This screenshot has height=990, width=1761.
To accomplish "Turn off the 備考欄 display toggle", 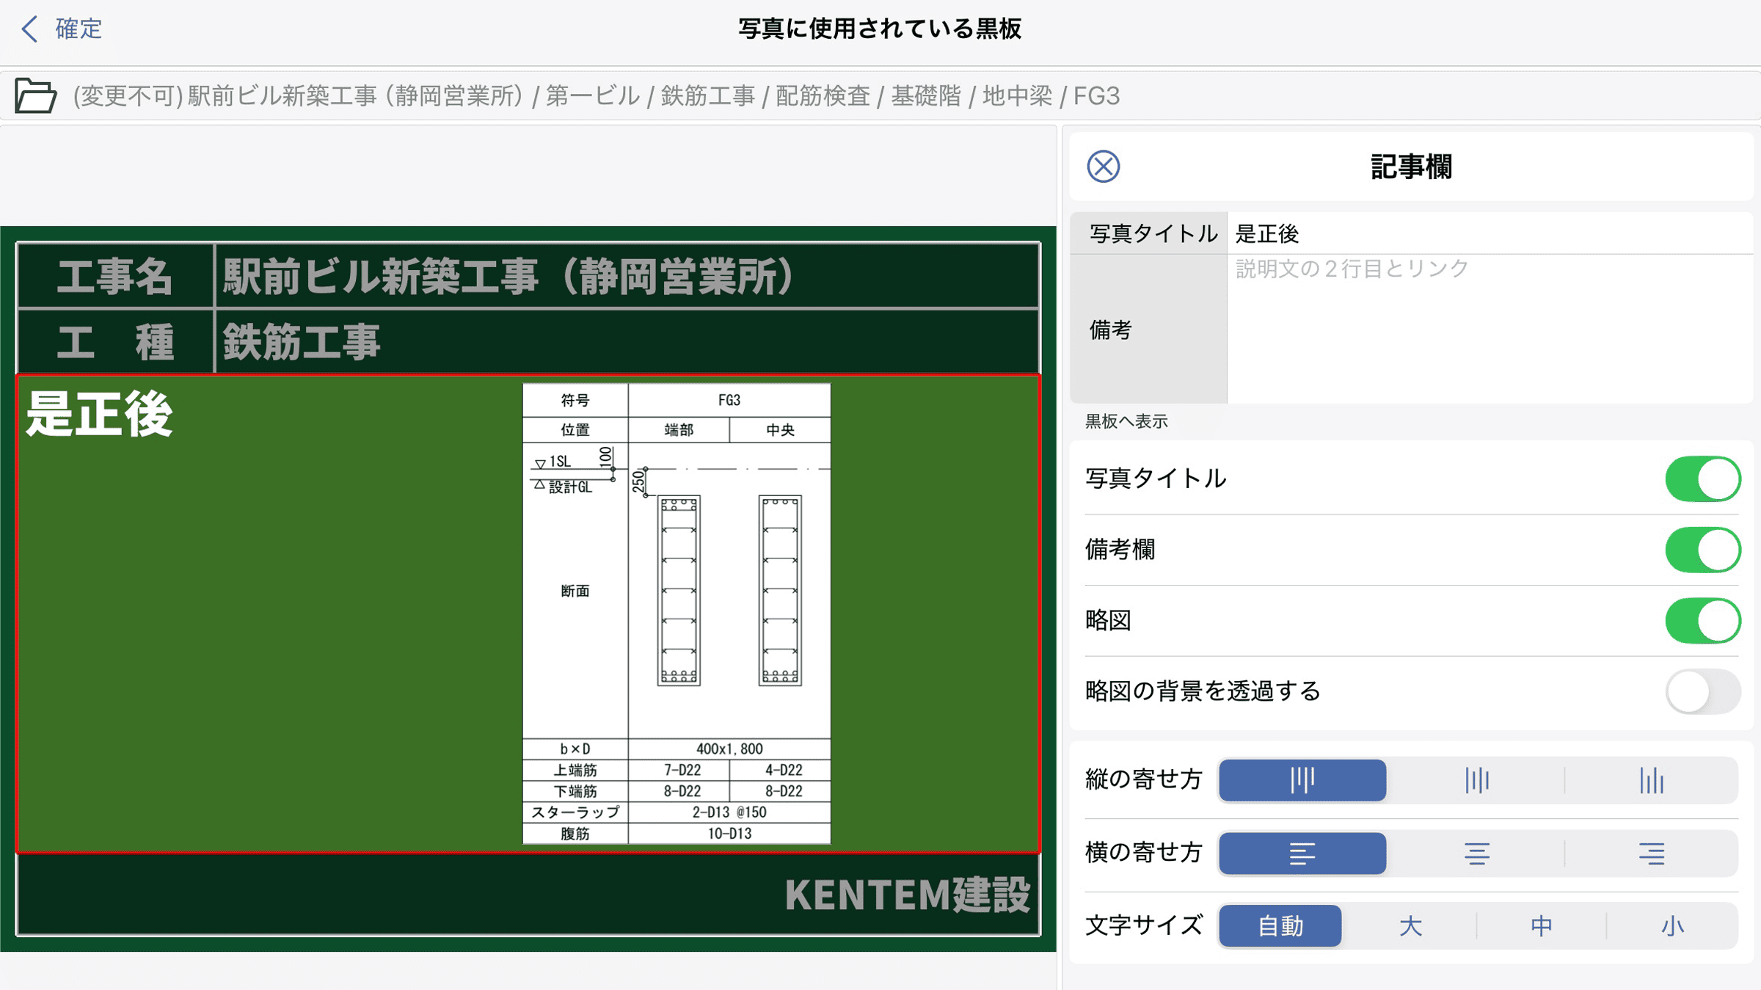I will tap(1702, 549).
